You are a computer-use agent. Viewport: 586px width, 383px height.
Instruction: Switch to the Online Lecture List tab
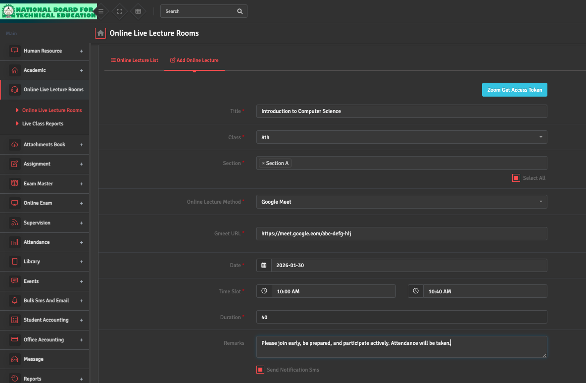click(134, 60)
